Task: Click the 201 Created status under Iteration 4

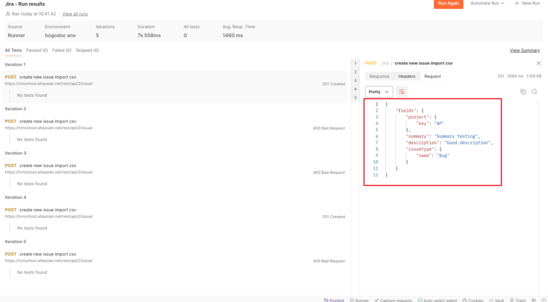Action: (x=333, y=217)
